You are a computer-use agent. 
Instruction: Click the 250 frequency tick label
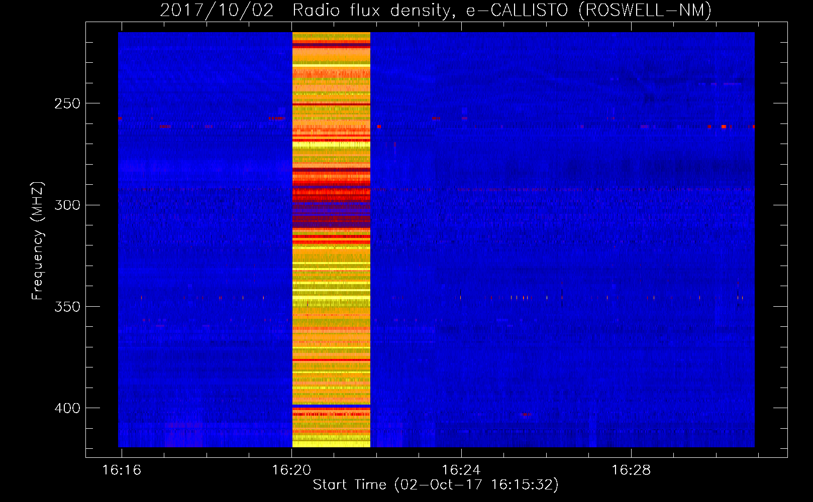pos(67,103)
